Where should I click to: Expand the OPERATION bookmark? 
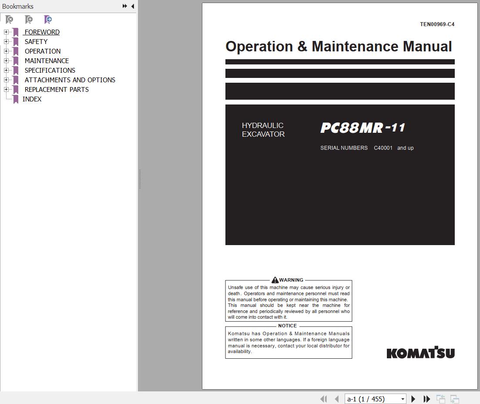pyautogui.click(x=6, y=51)
